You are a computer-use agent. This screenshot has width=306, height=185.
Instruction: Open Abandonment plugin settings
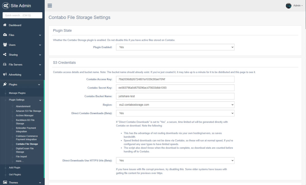pos(23,106)
